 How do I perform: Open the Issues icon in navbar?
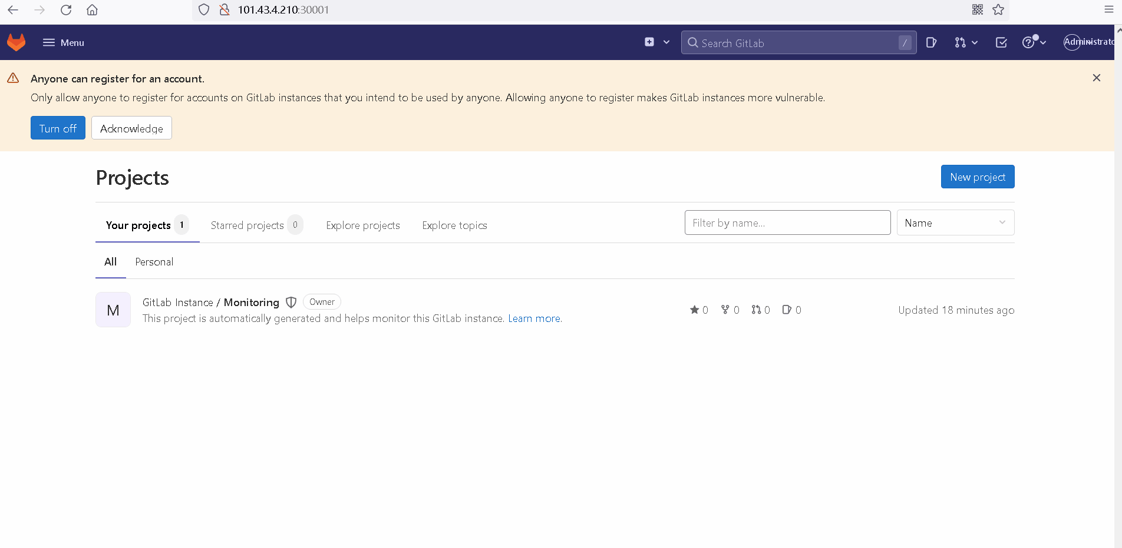(x=932, y=42)
